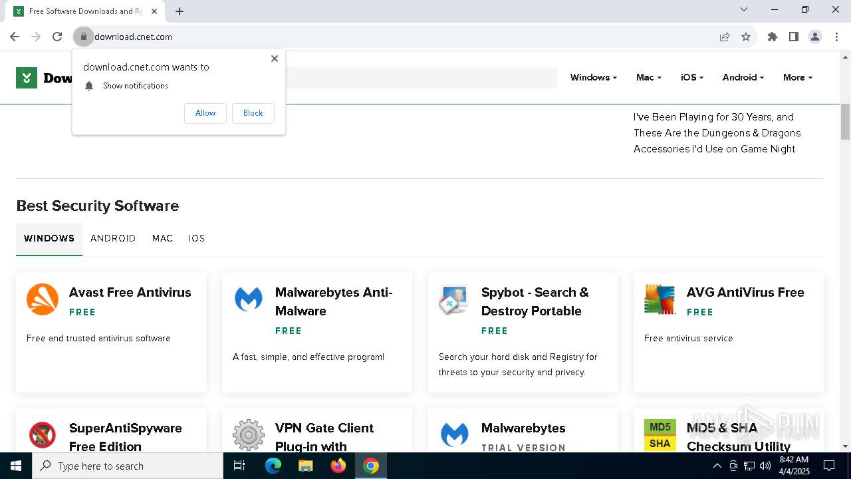Reload the page
Image resolution: width=851 pixels, height=479 pixels.
pos(57,37)
